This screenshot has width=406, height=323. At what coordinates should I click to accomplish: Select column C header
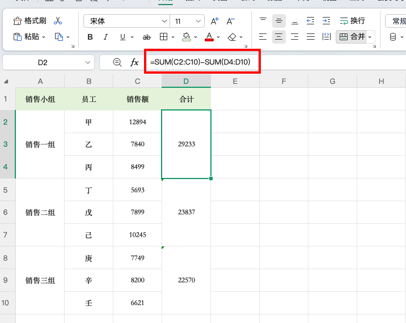137,81
